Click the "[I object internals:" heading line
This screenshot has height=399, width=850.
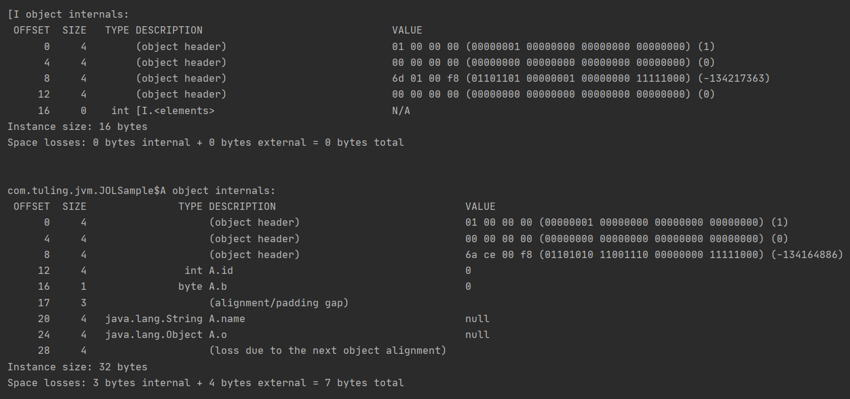(68, 14)
